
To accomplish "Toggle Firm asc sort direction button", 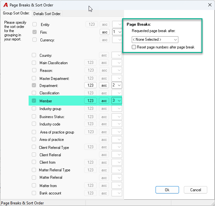I will click(105, 32).
